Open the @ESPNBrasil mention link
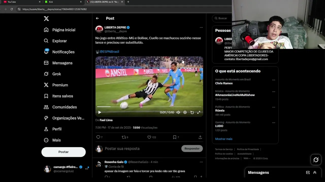The image size is (325, 182). 109,52
